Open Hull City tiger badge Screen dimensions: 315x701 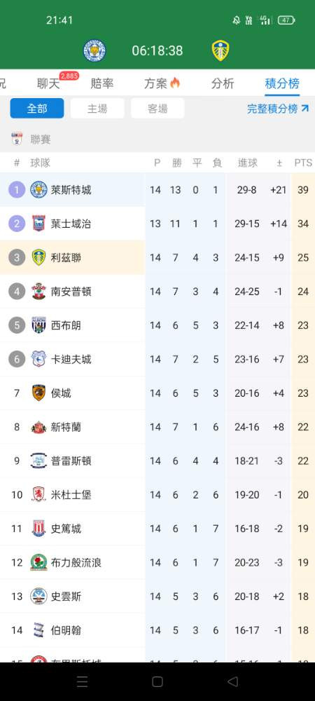click(x=38, y=393)
